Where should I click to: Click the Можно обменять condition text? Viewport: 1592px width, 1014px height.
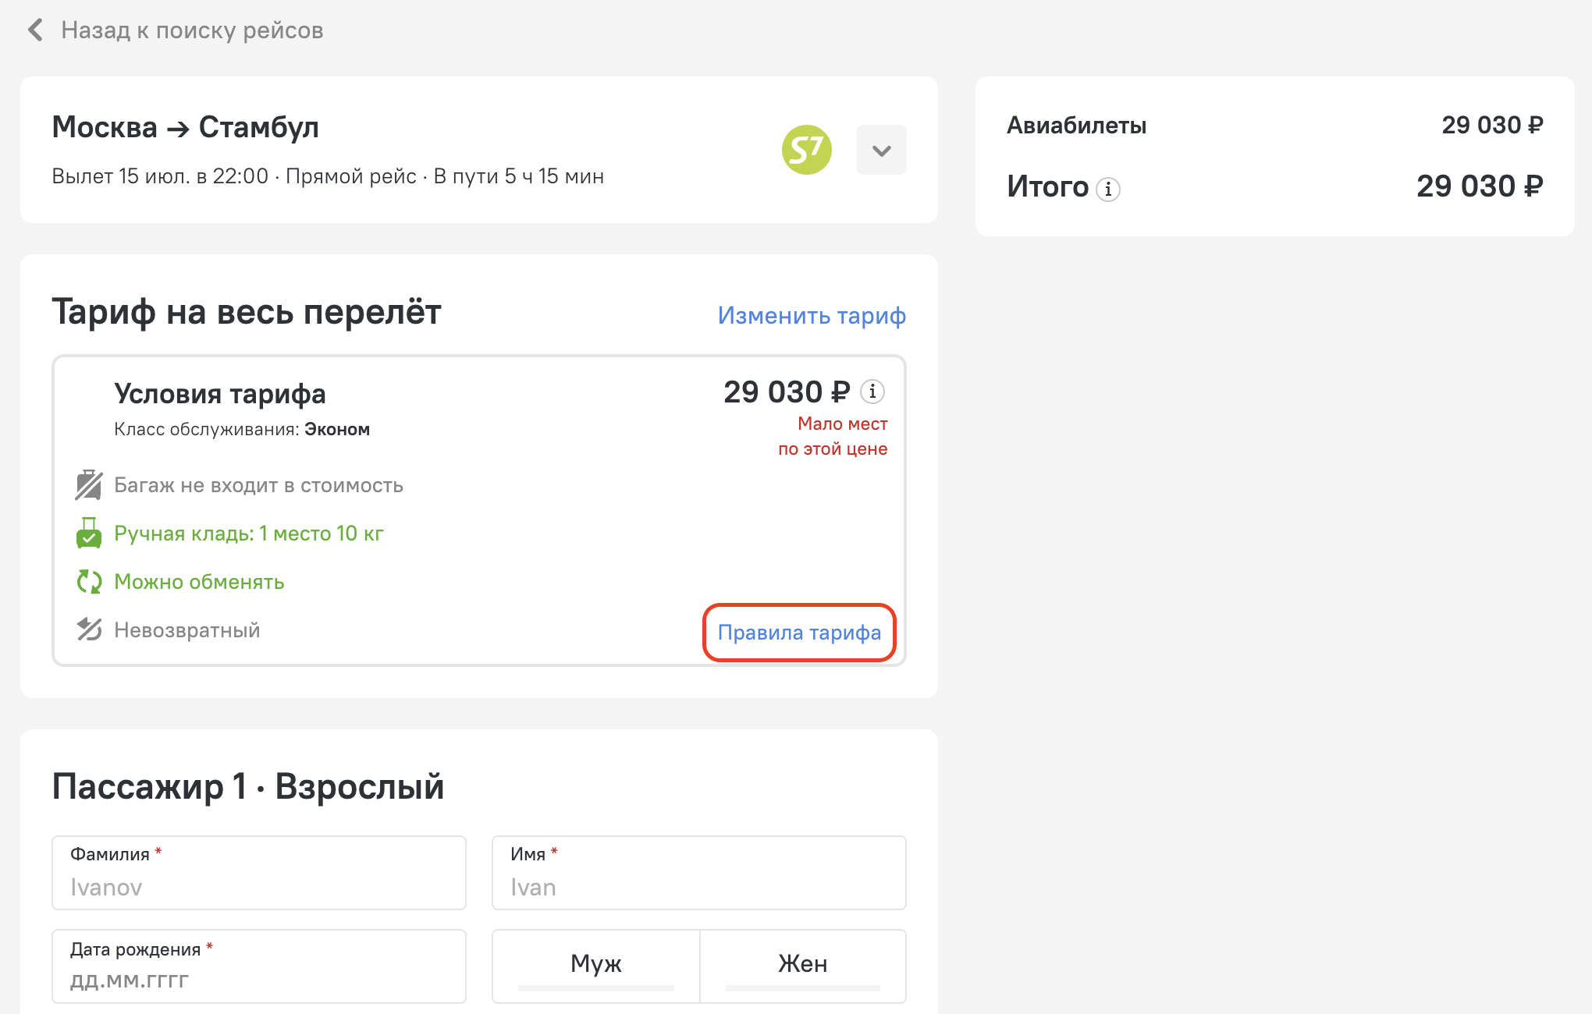click(199, 582)
